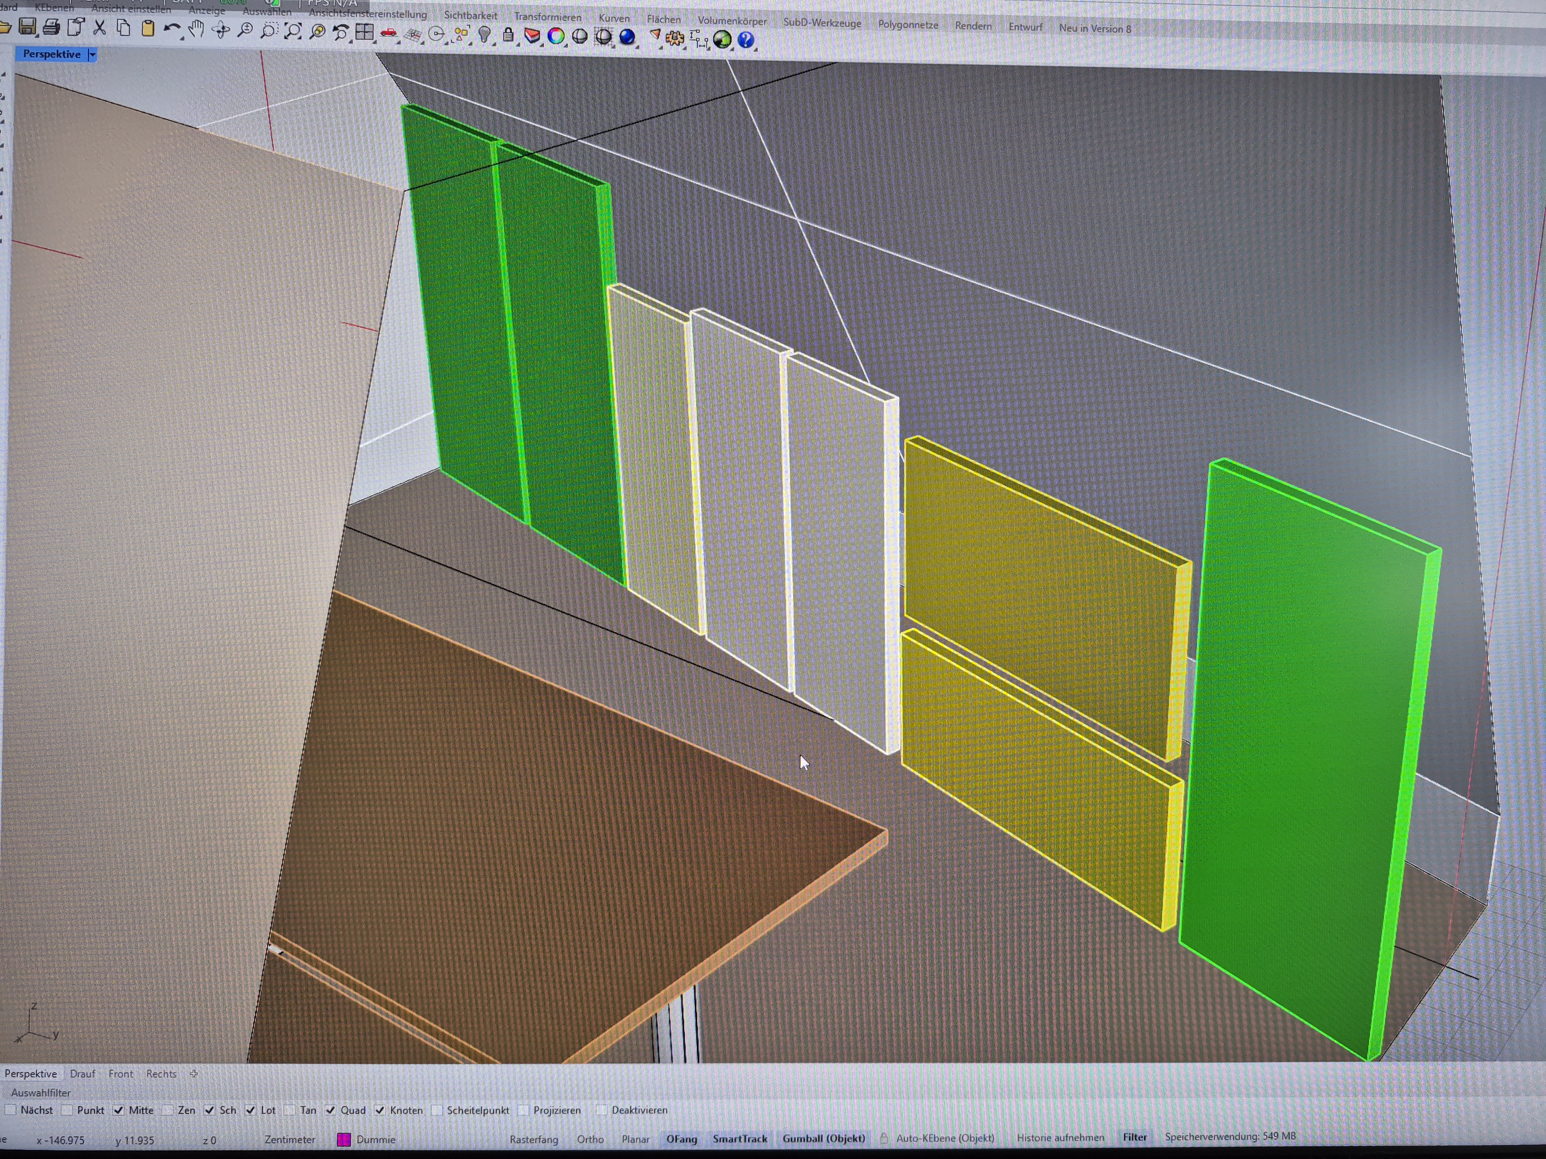Toggle the Scheitelpunkt snap checkbox

438,1110
